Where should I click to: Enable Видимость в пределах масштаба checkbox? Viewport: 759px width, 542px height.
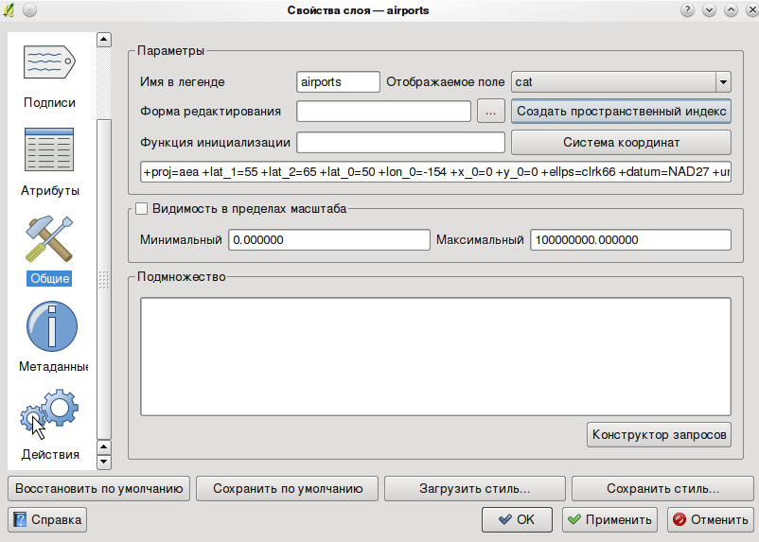[142, 208]
